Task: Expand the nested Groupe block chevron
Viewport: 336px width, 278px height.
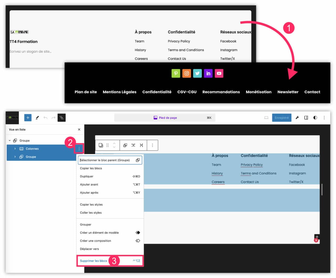Action: click(x=15, y=157)
